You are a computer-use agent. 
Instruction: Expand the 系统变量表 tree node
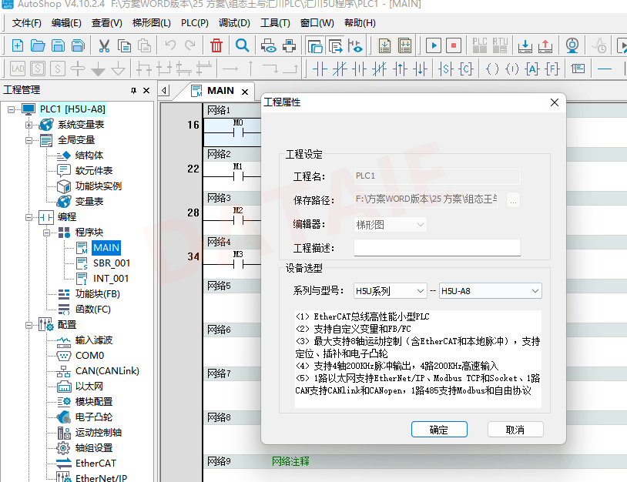point(29,125)
